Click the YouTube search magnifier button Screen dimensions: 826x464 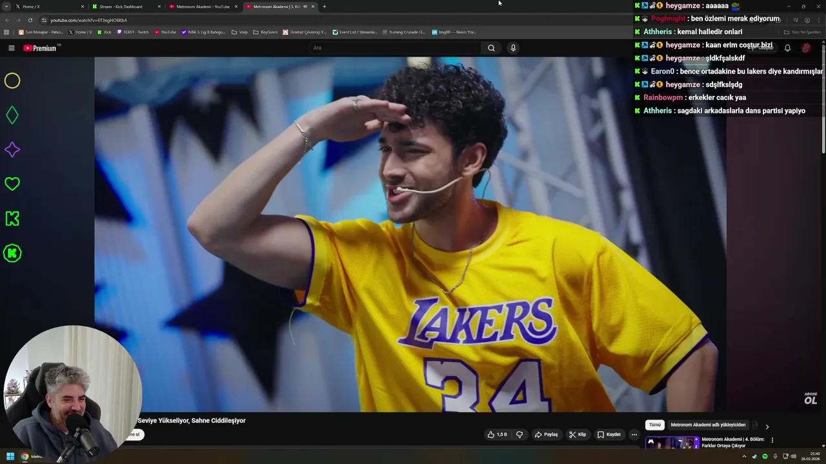coord(491,48)
